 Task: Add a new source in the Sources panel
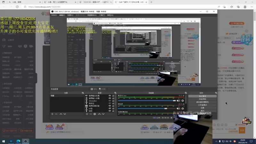click(x=87, y=114)
